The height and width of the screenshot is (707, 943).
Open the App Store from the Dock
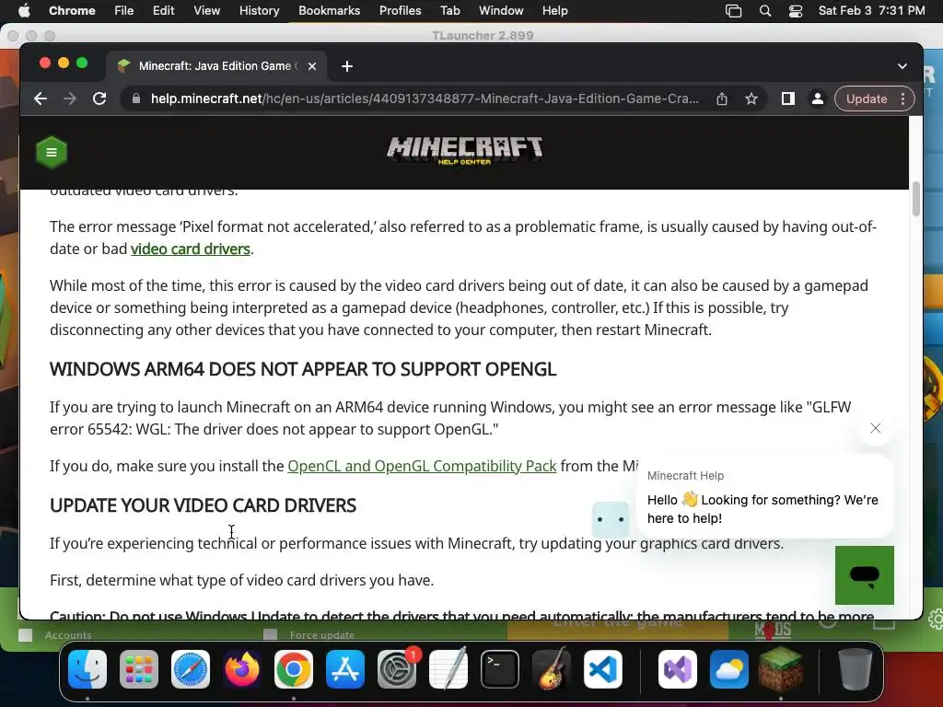pyautogui.click(x=345, y=668)
